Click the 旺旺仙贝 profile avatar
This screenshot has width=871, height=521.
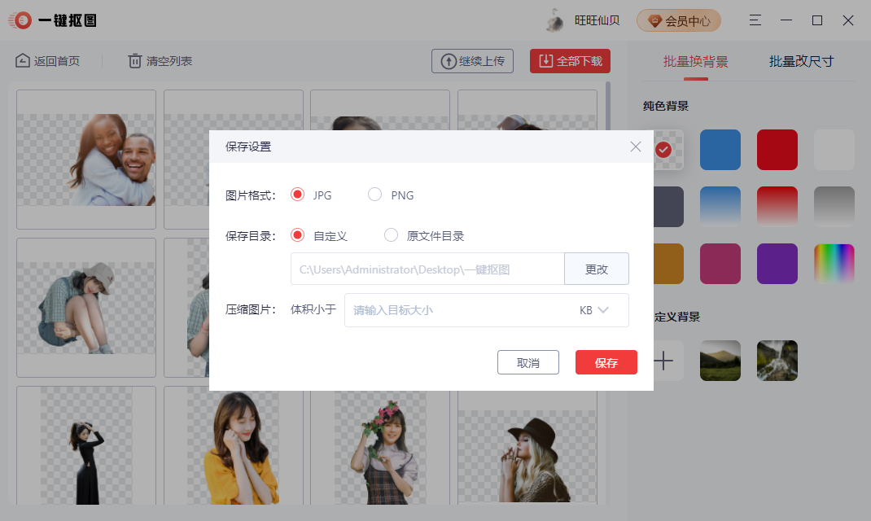pyautogui.click(x=556, y=20)
